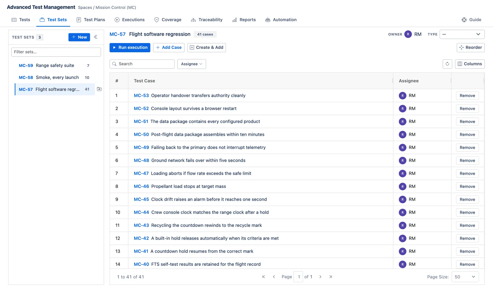Image resolution: width=493 pixels, height=289 pixels.
Task: Create a New test set
Action: click(x=79, y=37)
